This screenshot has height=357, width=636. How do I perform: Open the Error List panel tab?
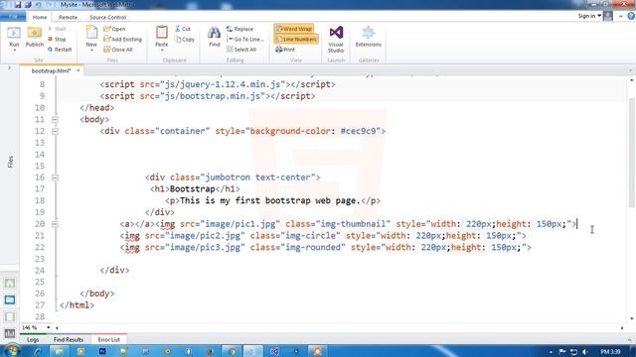[108, 339]
